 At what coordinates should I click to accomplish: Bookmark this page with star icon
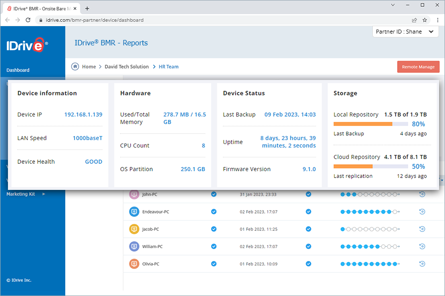point(425,20)
